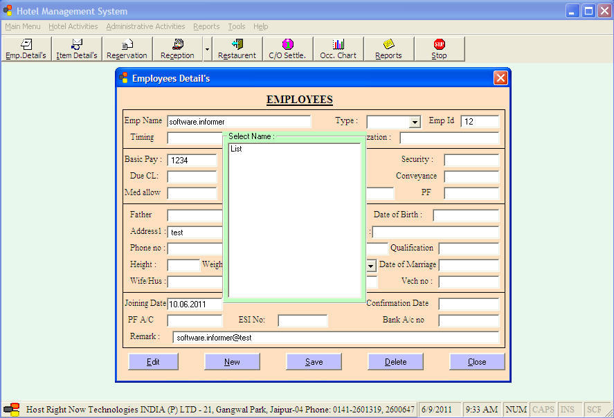Click the Item Detail's toolbar icon

(x=77, y=48)
